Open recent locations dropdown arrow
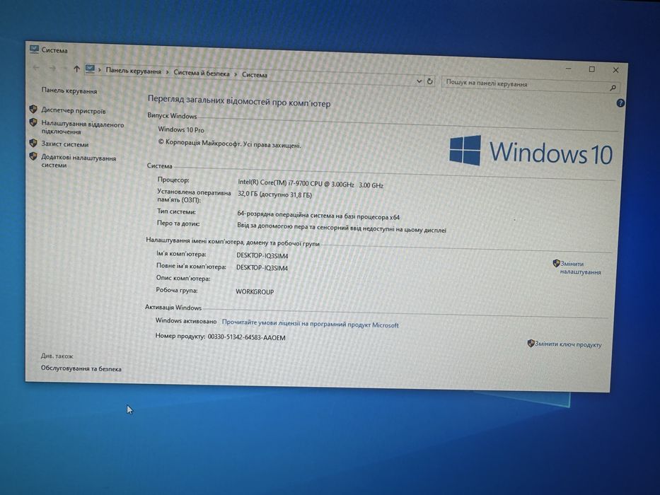This screenshot has height=495, width=660. point(64,68)
